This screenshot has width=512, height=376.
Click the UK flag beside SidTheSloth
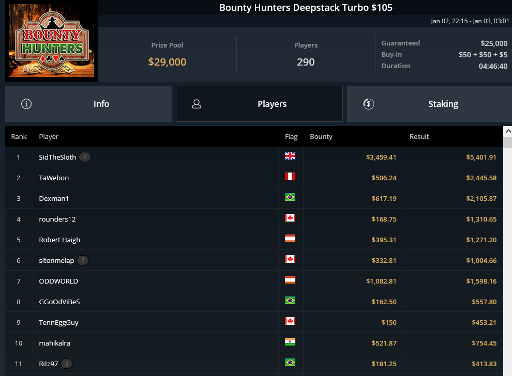coord(290,156)
